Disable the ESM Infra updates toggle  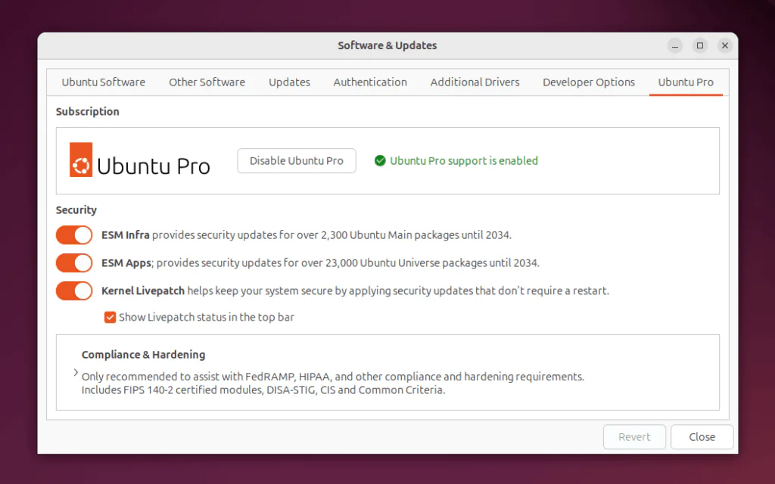(x=73, y=234)
